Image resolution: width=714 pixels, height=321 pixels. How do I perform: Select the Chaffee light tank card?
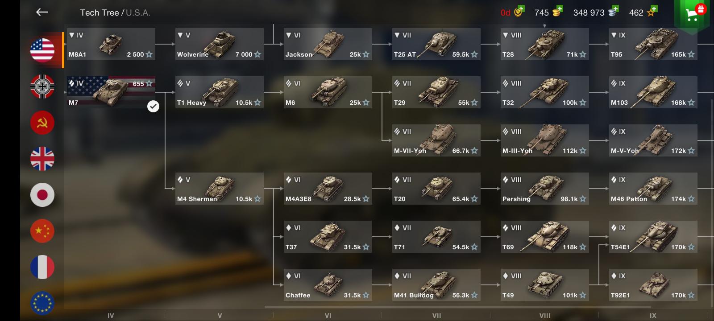328,285
